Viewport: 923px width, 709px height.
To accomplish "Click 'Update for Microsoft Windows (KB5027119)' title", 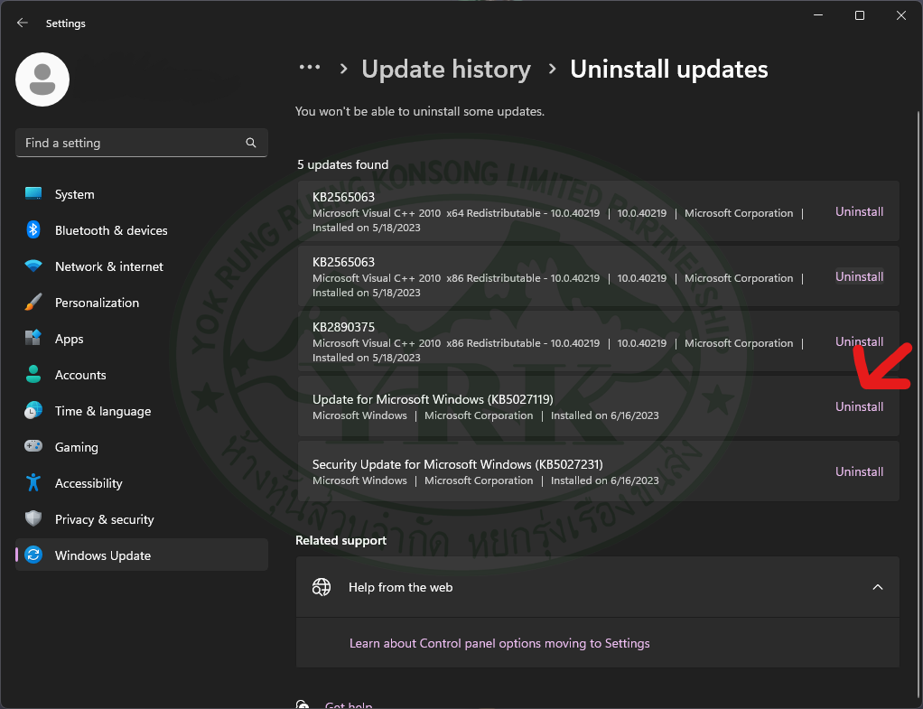I will (433, 399).
